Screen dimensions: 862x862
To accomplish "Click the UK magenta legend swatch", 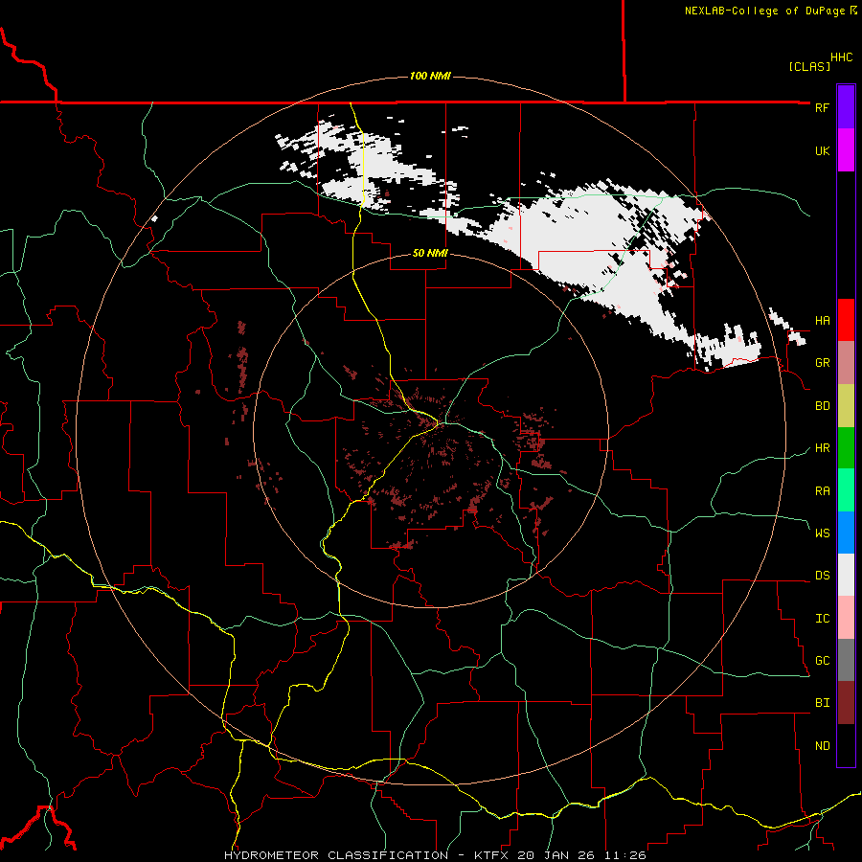I will point(846,150).
